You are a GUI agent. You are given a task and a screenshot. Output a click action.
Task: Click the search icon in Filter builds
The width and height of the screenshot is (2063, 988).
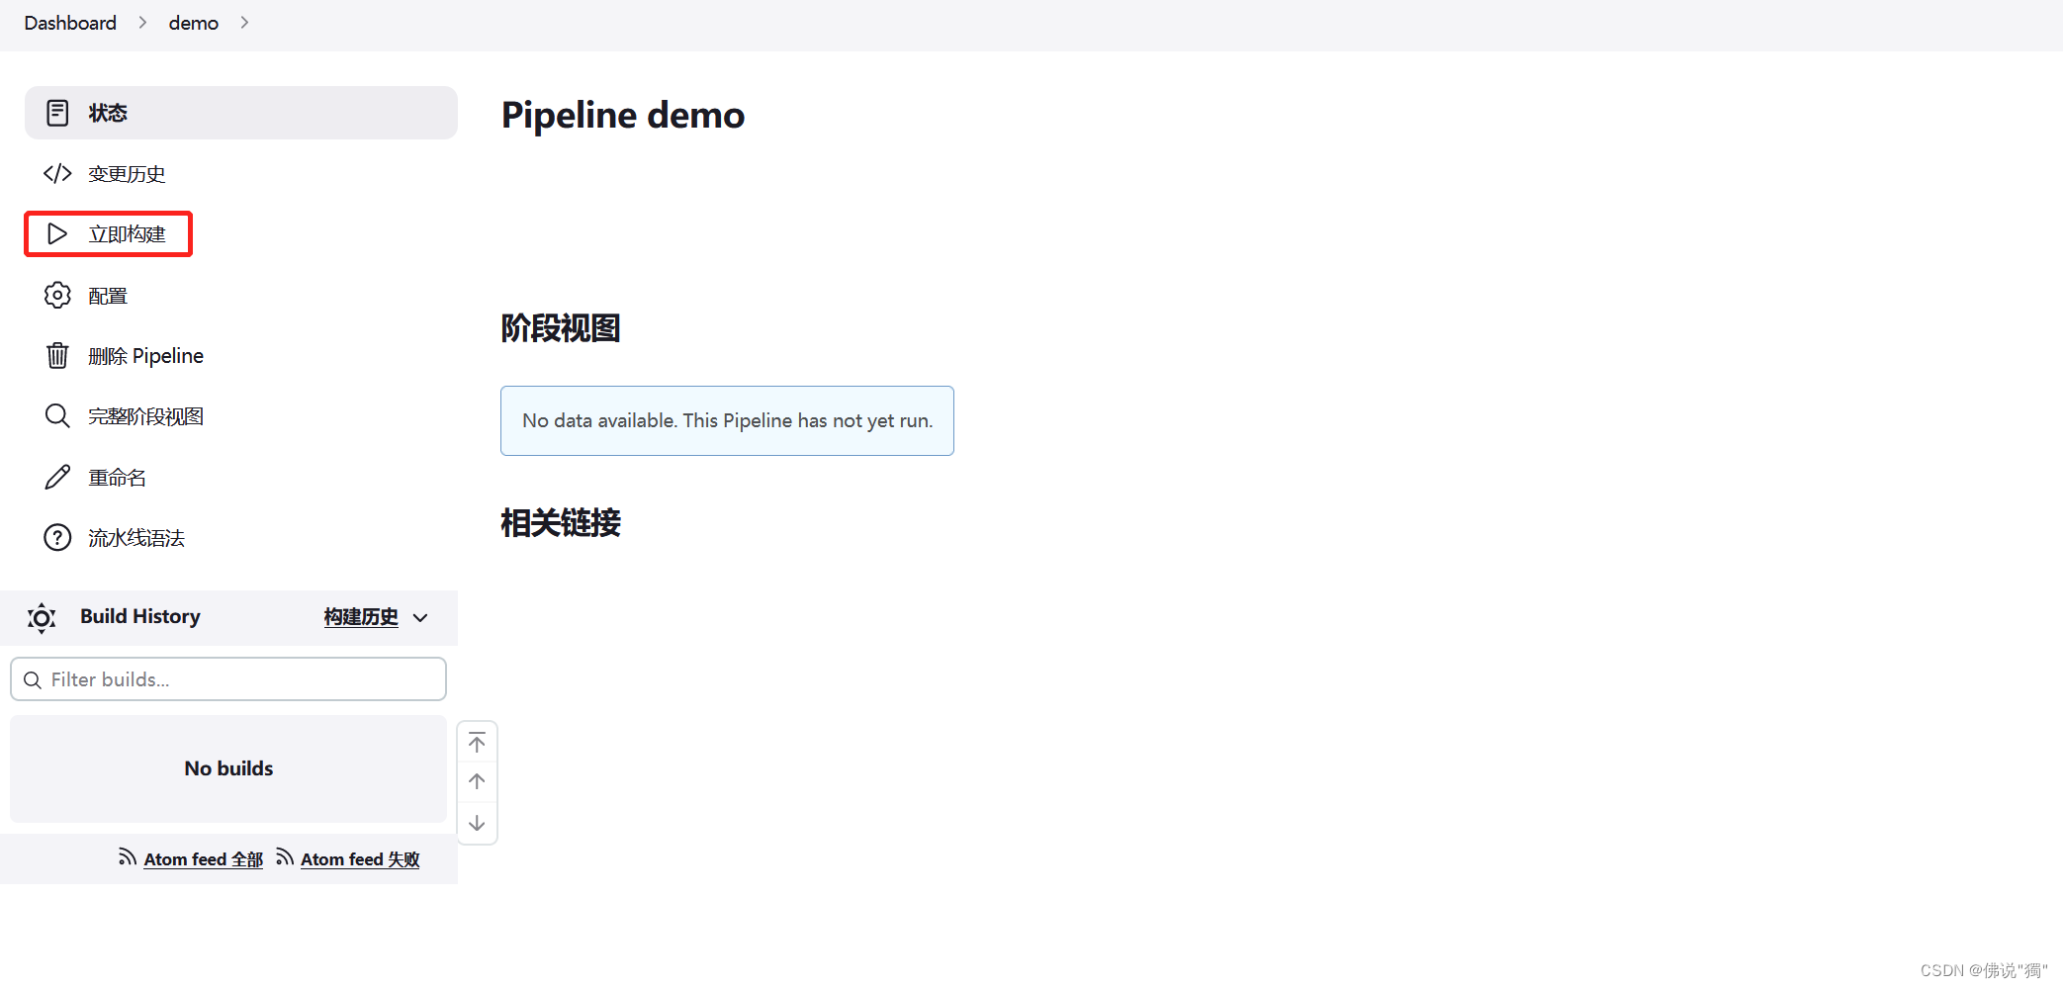pyautogui.click(x=32, y=680)
